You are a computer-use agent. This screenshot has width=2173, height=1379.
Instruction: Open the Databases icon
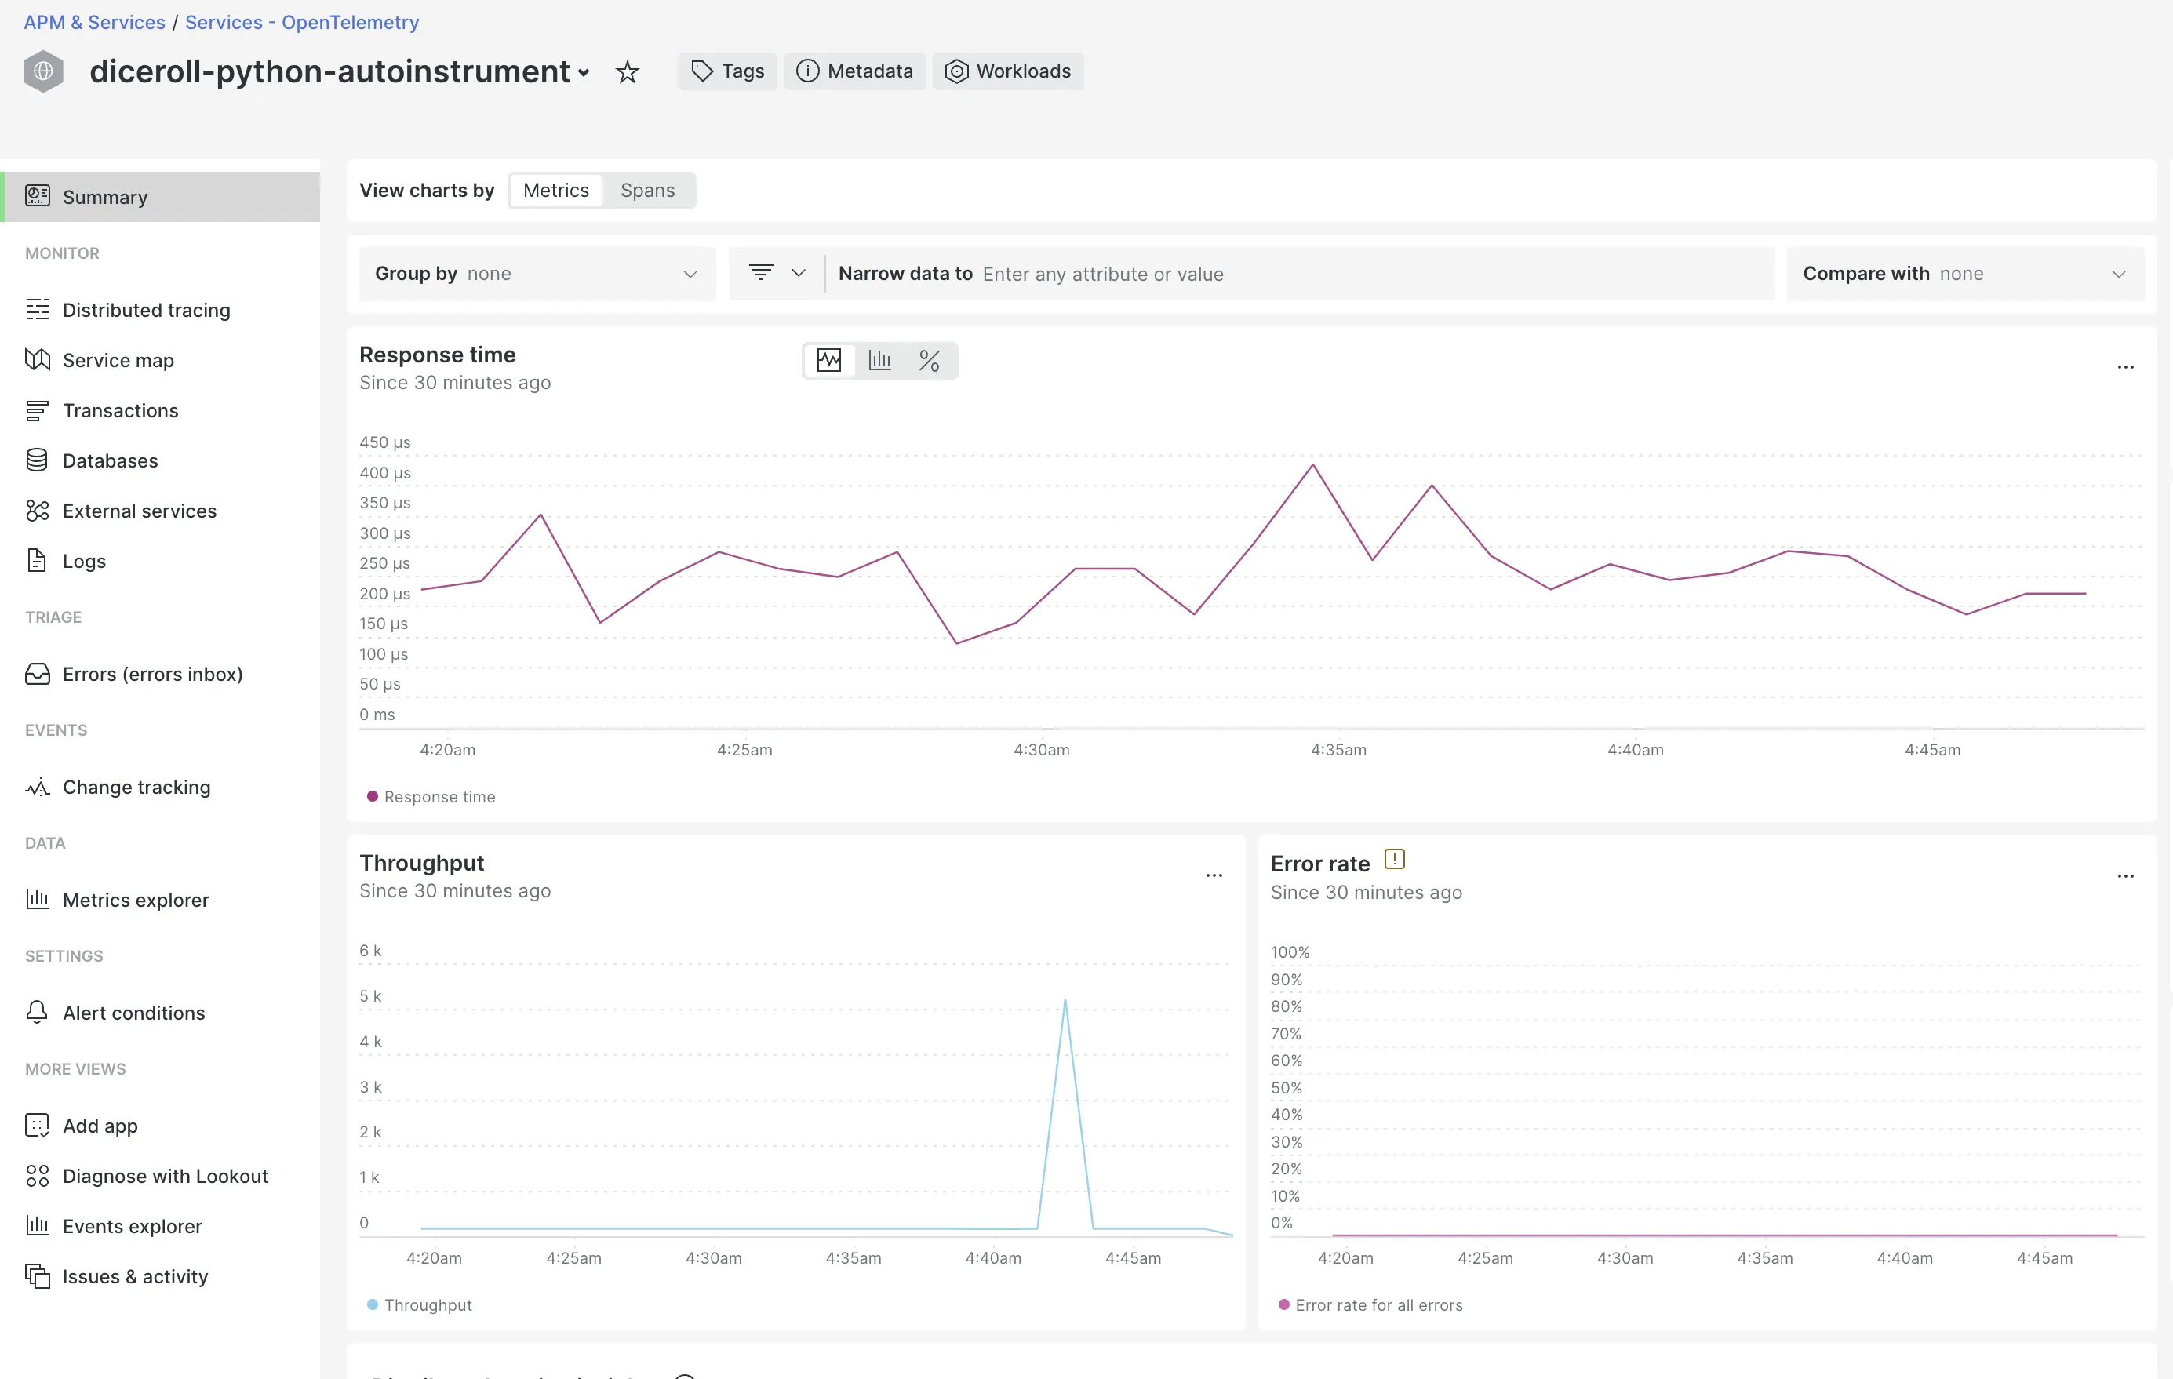(x=37, y=460)
